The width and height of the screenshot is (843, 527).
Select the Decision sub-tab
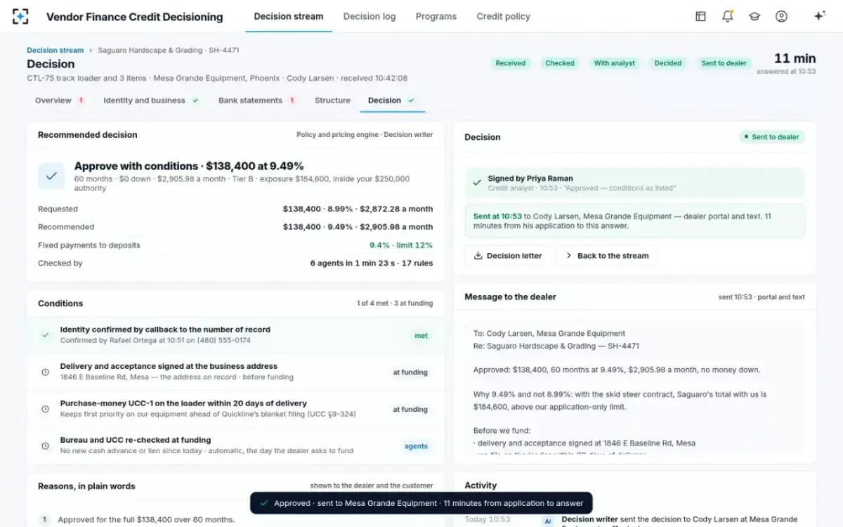[392, 100]
